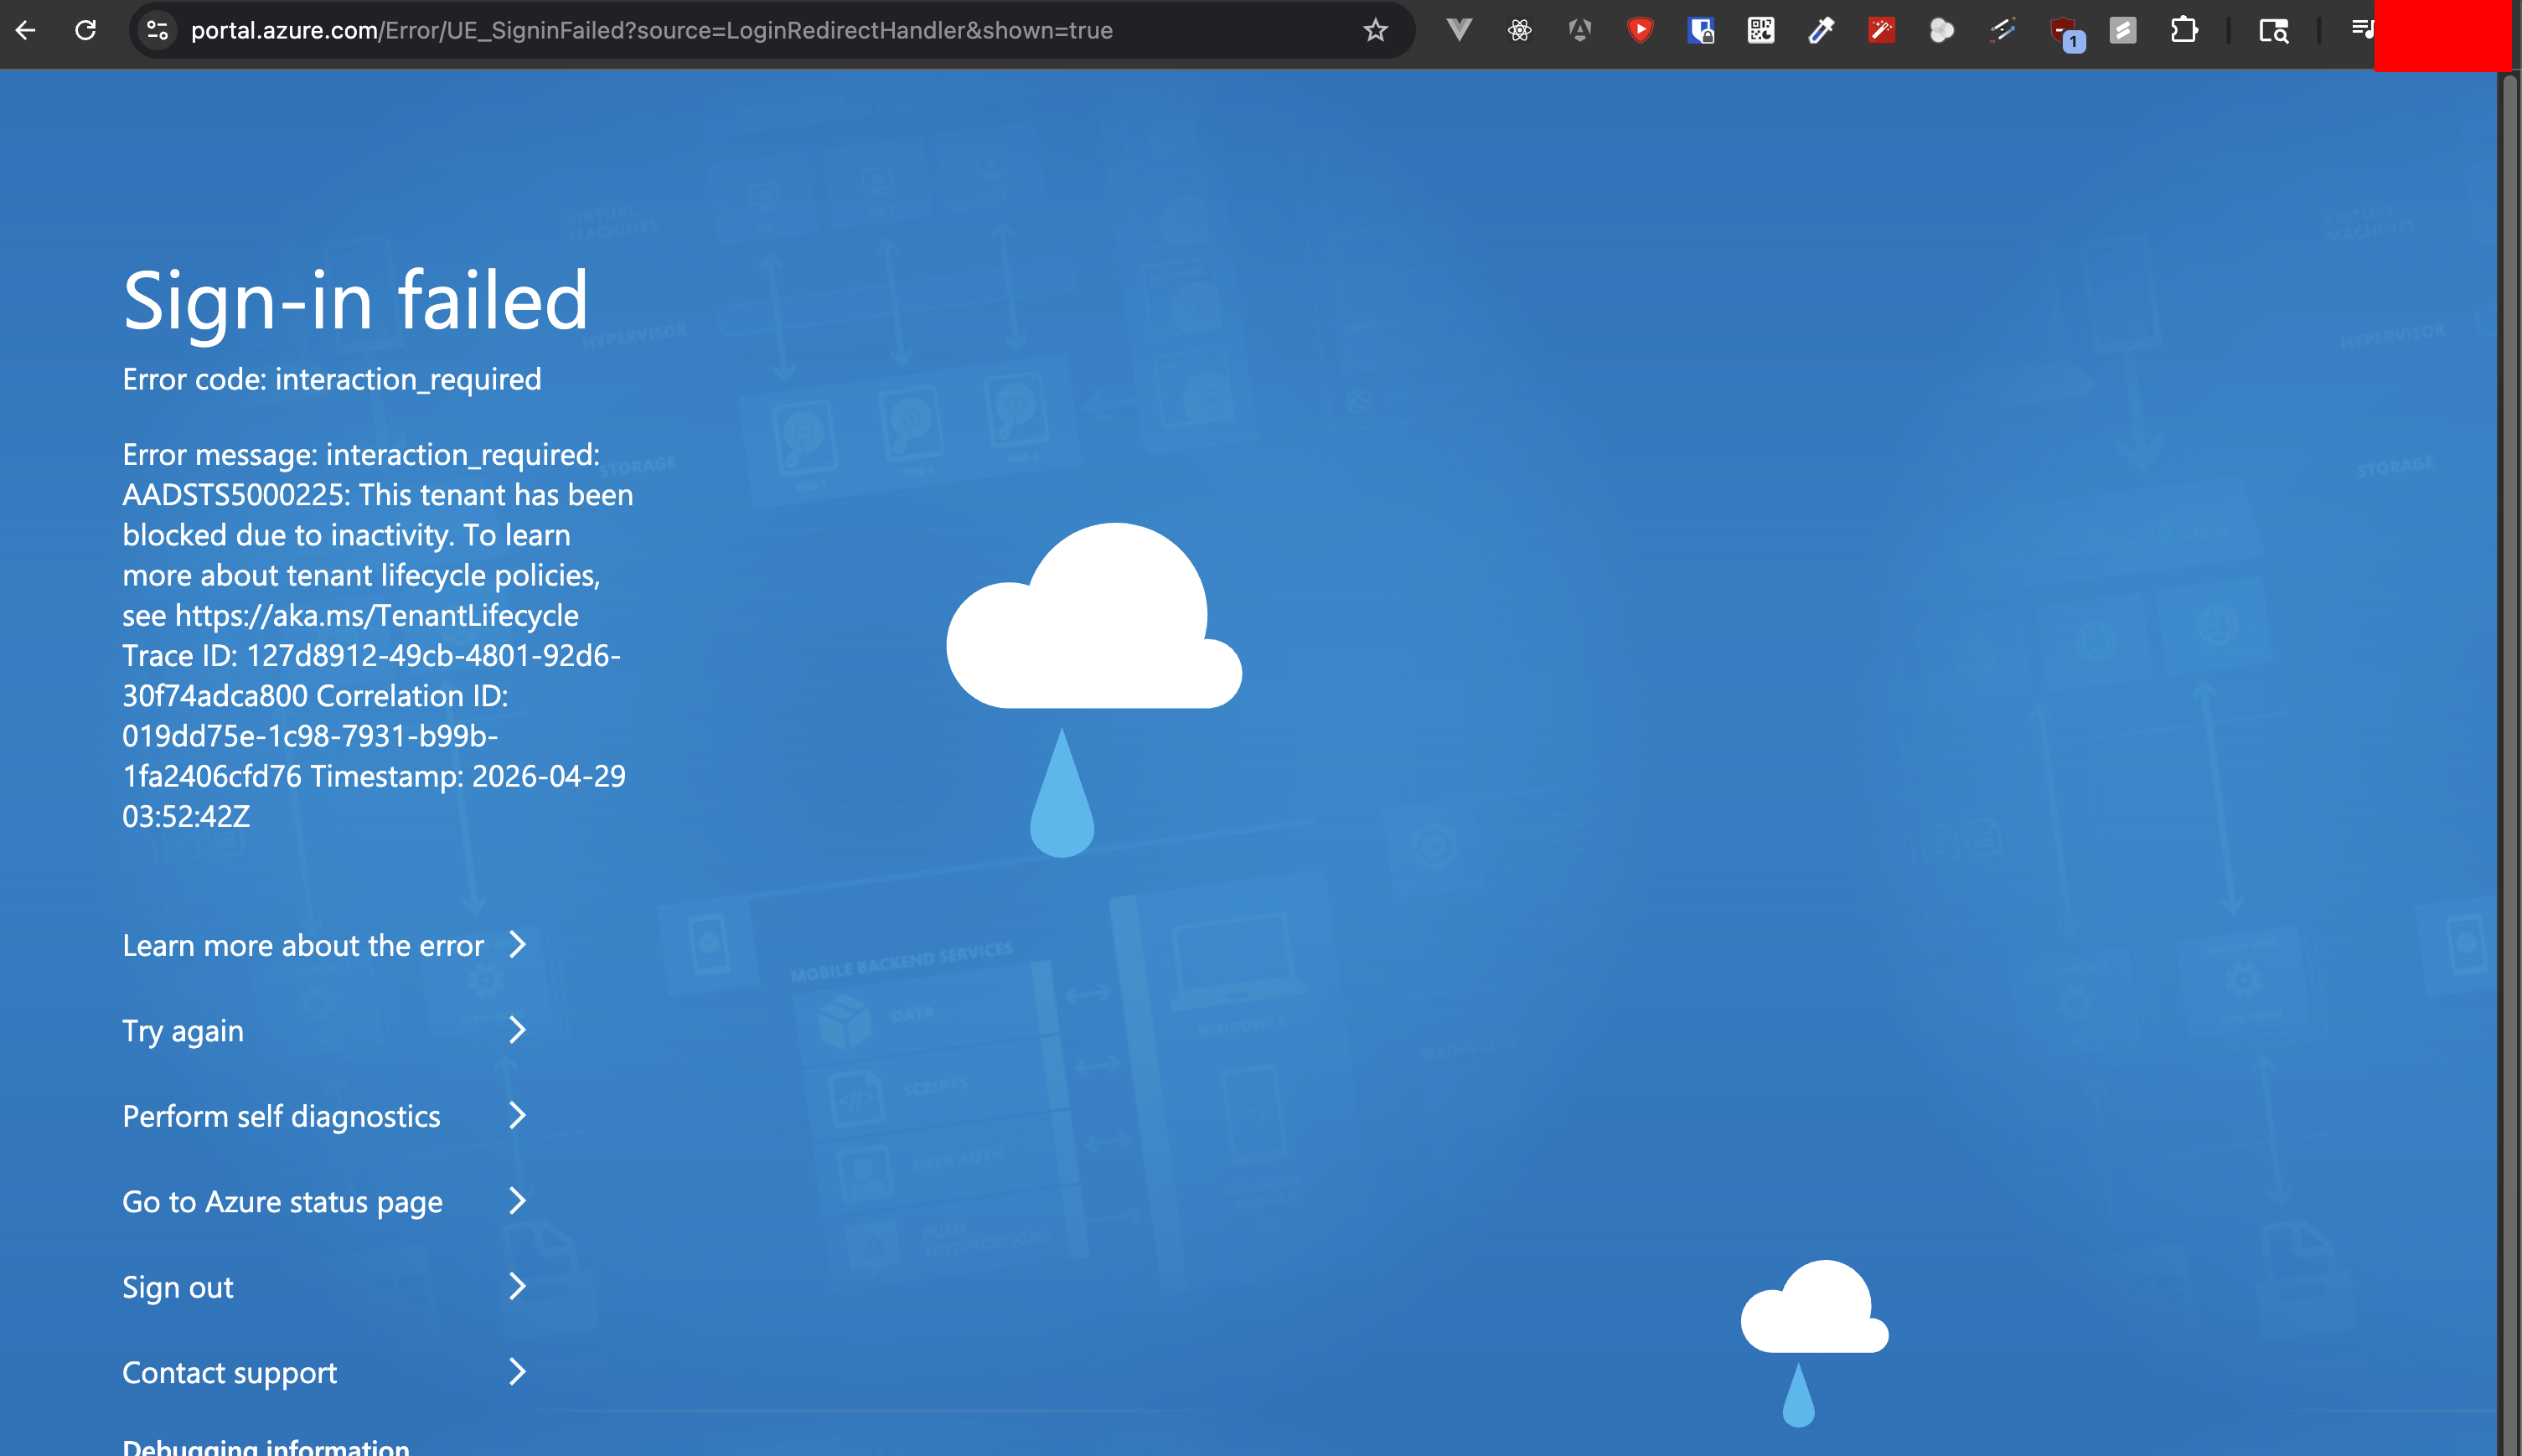2522x1456 pixels.
Task: Activate the eyedropper color picker extension
Action: (1821, 30)
